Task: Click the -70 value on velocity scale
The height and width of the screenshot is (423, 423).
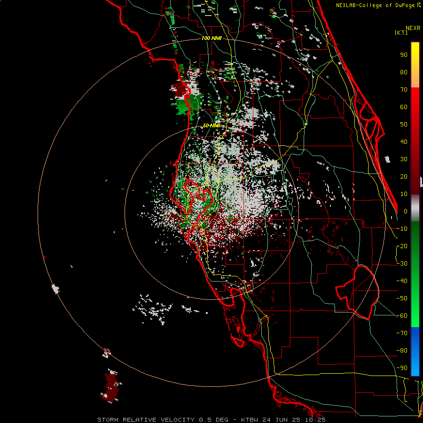Action: pos(402,333)
